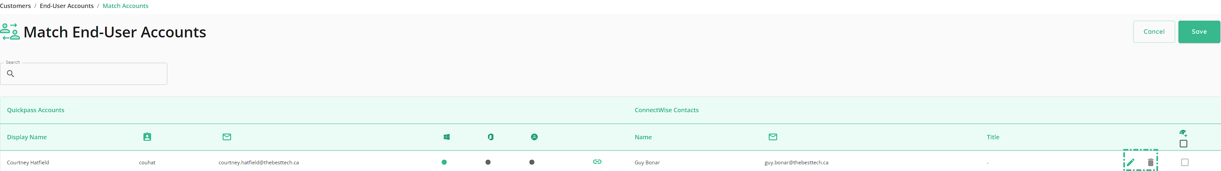The height and width of the screenshot is (171, 1221).
Task: Click the ConnectWise email envelope column icon
Action: coord(773,137)
